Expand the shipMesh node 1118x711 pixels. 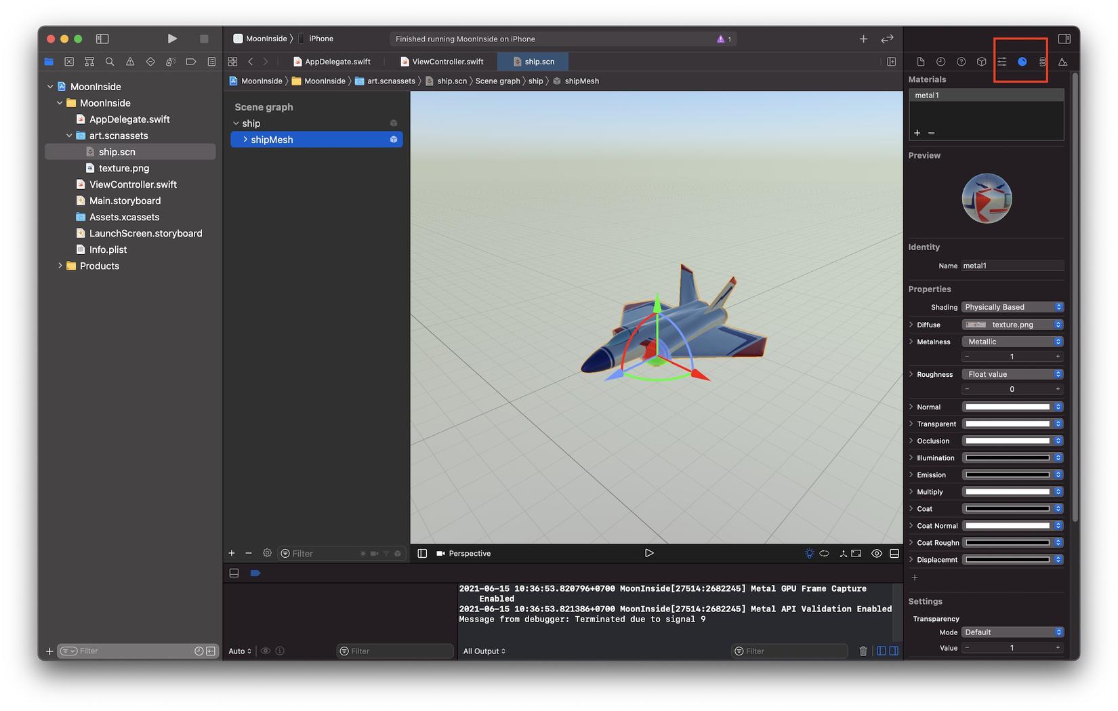click(245, 140)
